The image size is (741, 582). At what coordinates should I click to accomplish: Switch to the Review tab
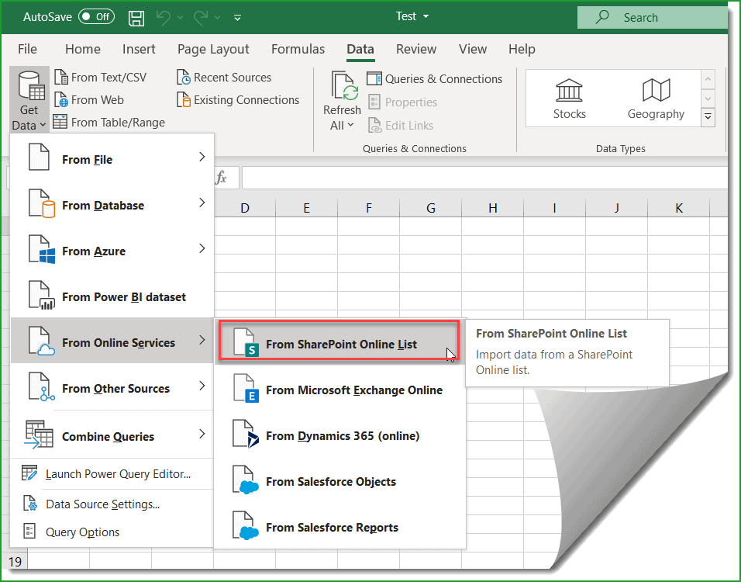(x=416, y=49)
